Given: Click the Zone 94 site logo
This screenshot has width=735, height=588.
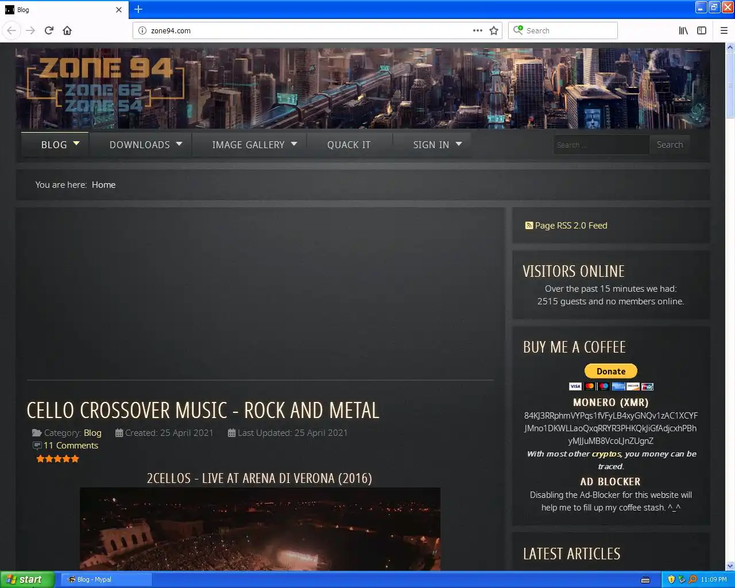Looking at the screenshot, I should (x=106, y=84).
